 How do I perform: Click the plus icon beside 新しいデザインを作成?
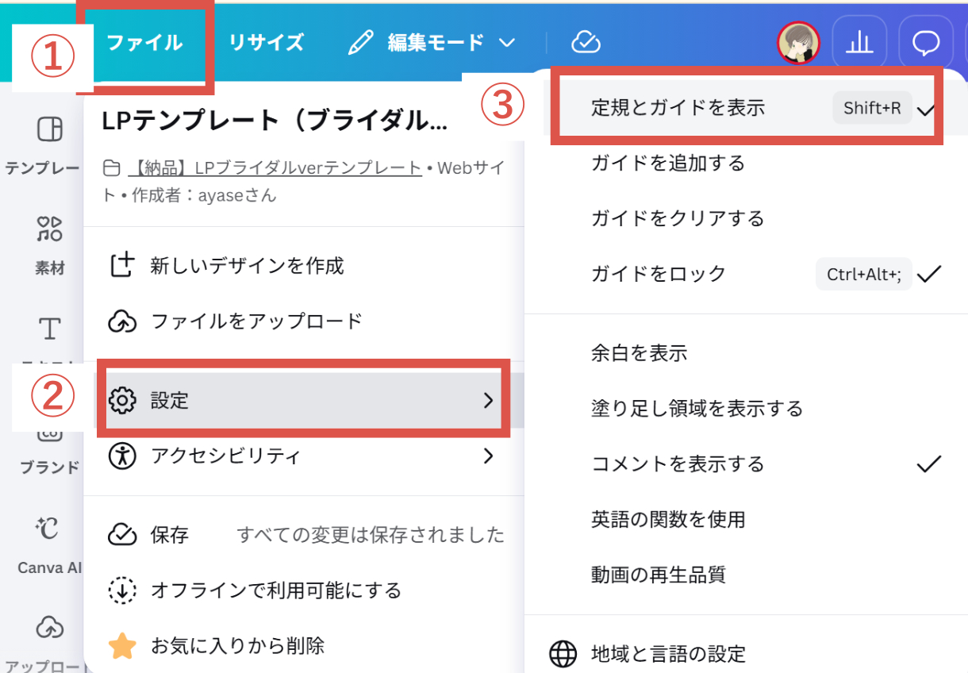[x=122, y=265]
